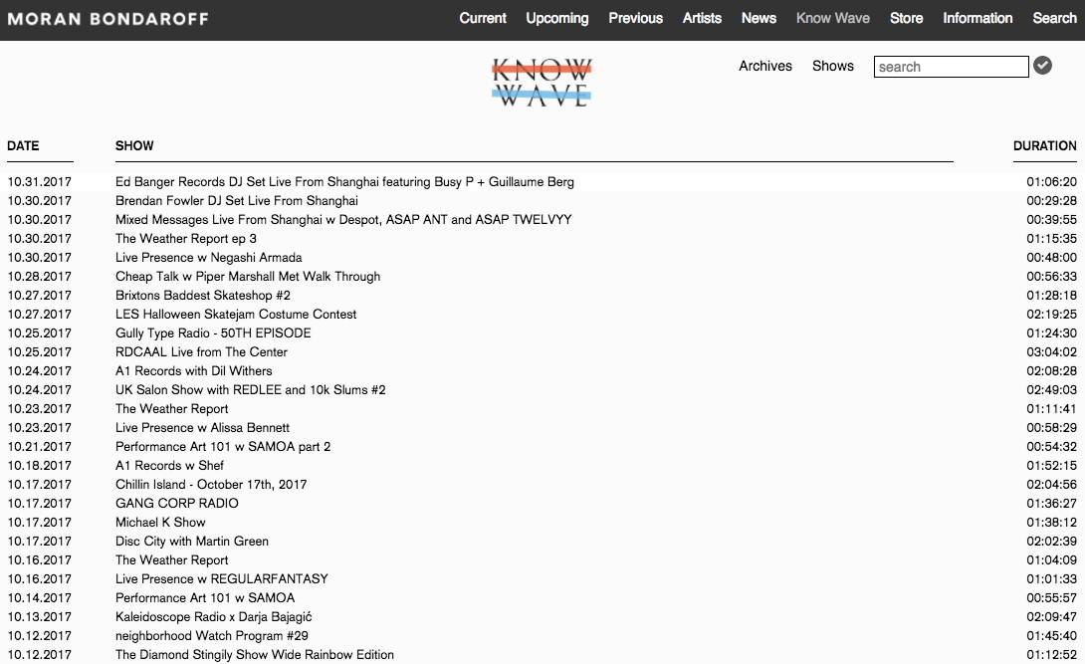The height and width of the screenshot is (664, 1085).
Task: Click duration 00:29:28
Action: [x=1051, y=200]
